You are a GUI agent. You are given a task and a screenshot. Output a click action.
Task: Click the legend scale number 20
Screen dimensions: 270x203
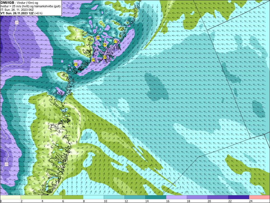(209, 201)
